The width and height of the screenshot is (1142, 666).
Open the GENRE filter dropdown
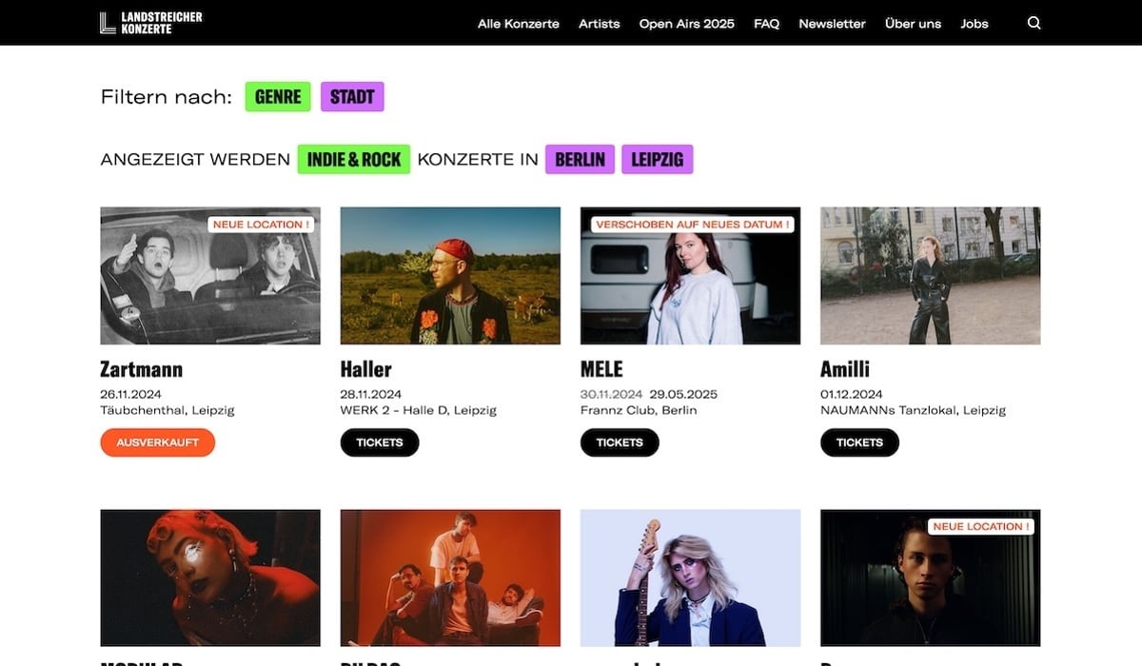(x=278, y=96)
